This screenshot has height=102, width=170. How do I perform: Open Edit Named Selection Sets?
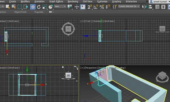coord(115,7)
